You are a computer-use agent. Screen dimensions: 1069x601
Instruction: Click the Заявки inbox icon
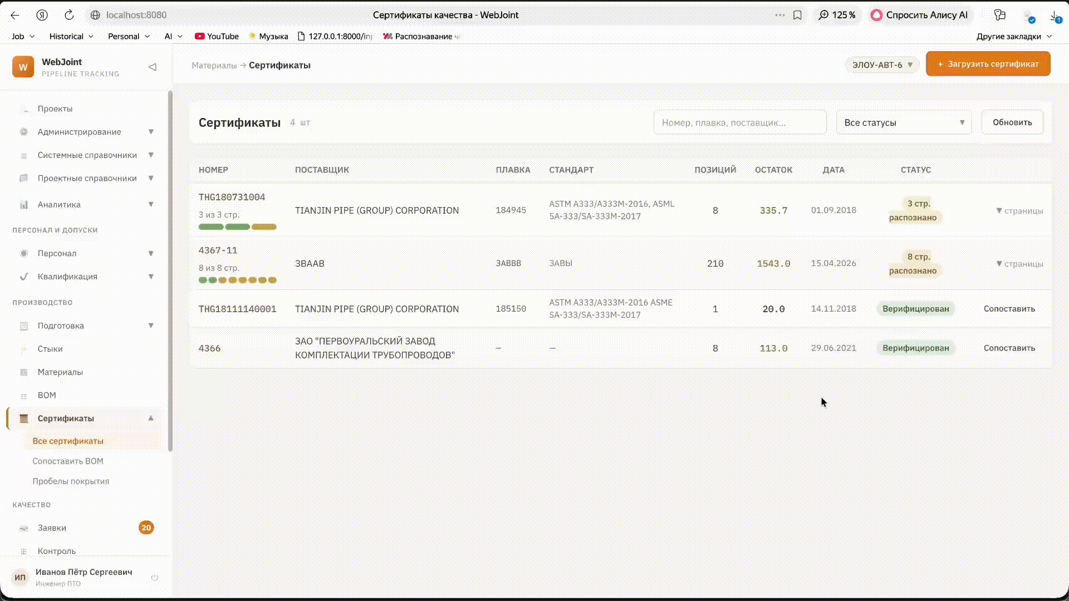tap(24, 528)
